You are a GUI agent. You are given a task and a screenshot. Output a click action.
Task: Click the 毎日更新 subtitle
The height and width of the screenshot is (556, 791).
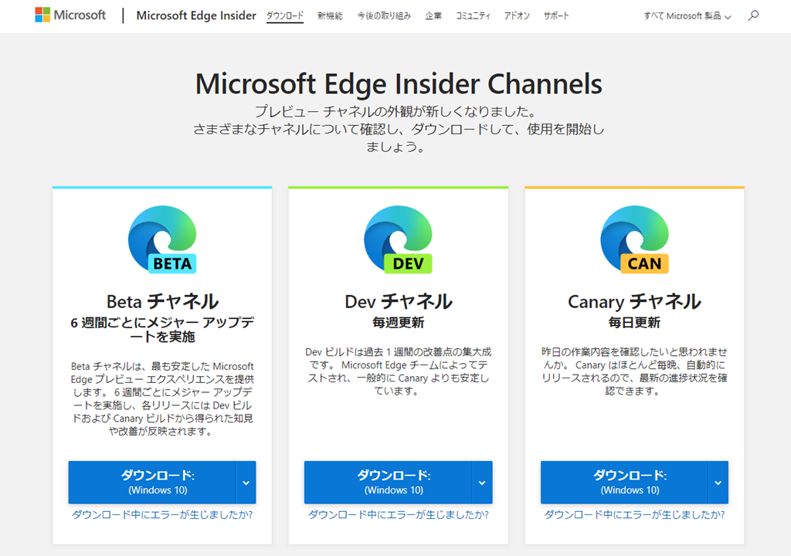coord(635,322)
